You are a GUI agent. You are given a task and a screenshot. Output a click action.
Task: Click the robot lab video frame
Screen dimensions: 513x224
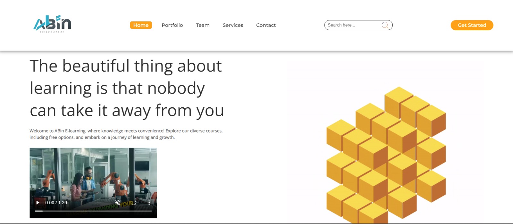93,173
